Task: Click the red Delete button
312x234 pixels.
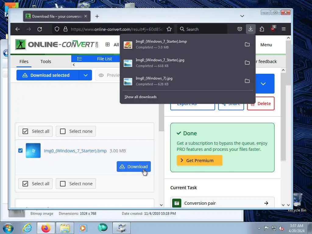Action: pos(261,104)
